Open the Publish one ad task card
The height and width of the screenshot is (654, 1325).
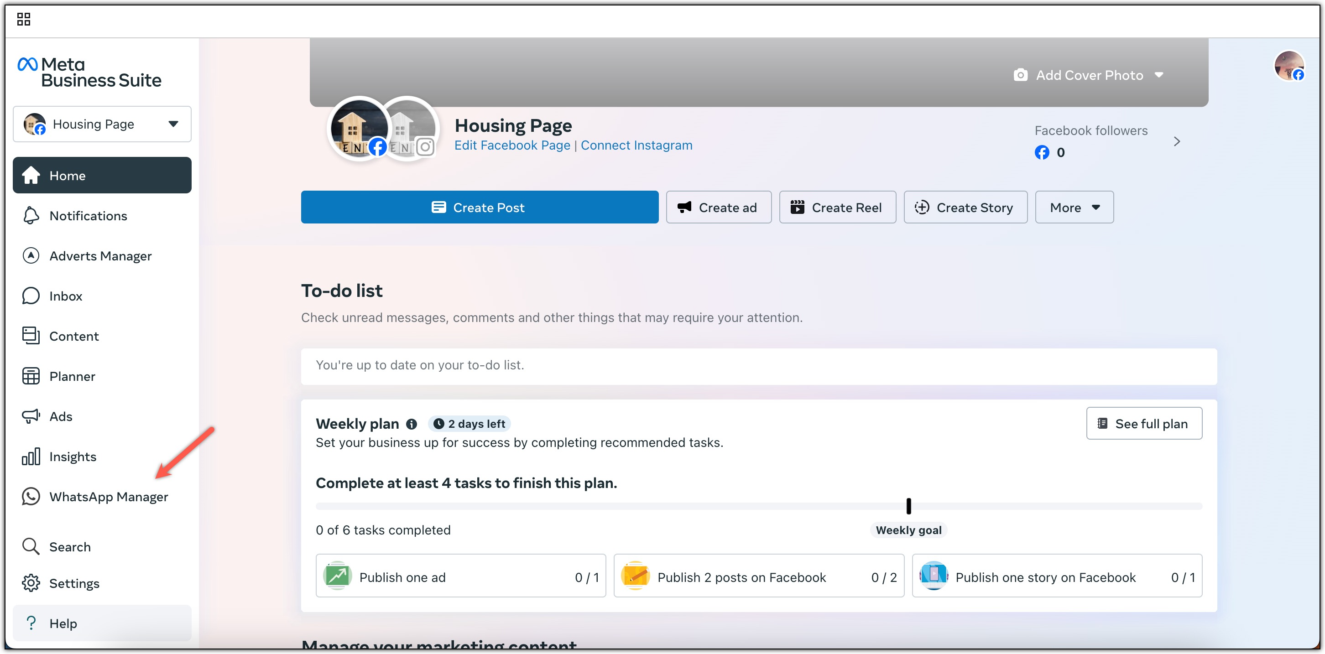coord(461,576)
